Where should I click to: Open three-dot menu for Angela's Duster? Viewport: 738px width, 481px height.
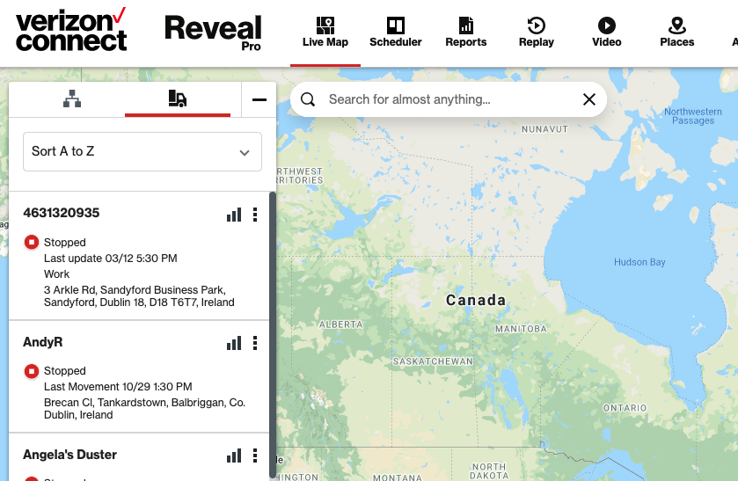coord(255,455)
